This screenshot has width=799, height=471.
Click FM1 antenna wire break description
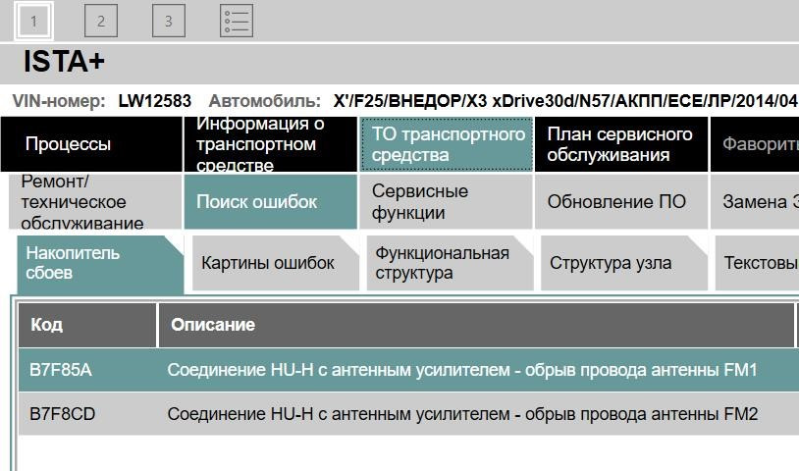[462, 370]
